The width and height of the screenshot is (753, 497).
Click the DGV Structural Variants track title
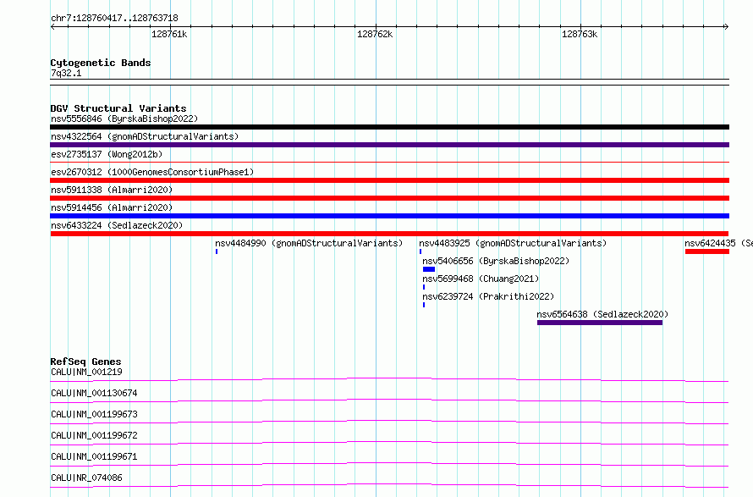118,108
